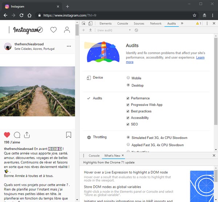Screen dimensions: 218x202
Task: Switch to the Elements tab
Action: point(105,24)
